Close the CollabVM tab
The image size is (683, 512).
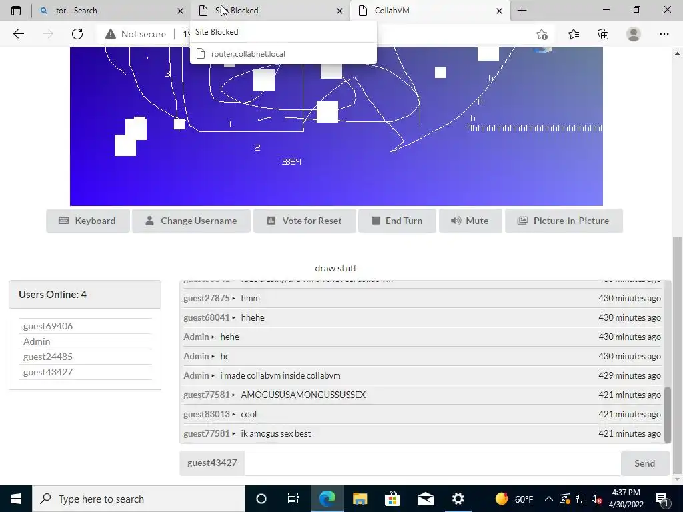[499, 11]
